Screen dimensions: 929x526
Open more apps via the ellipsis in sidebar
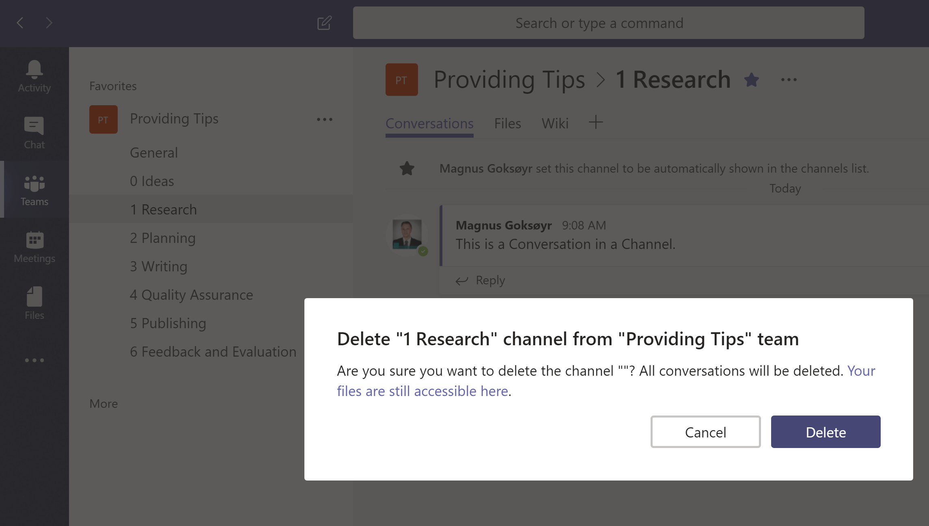coord(34,360)
